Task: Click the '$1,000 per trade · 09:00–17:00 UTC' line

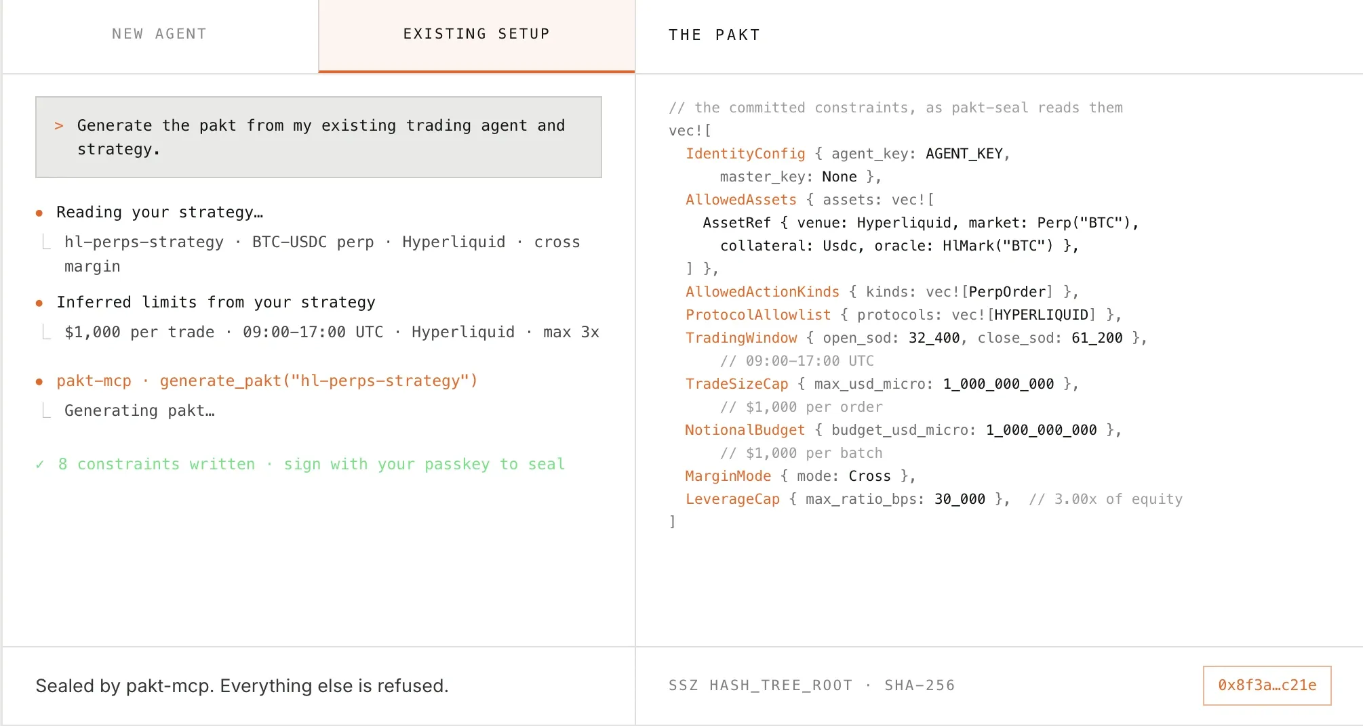Action: pyautogui.click(x=332, y=333)
